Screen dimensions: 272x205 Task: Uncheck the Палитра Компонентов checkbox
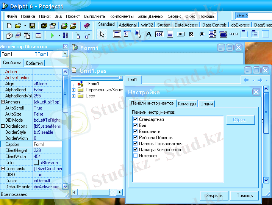[136, 150]
